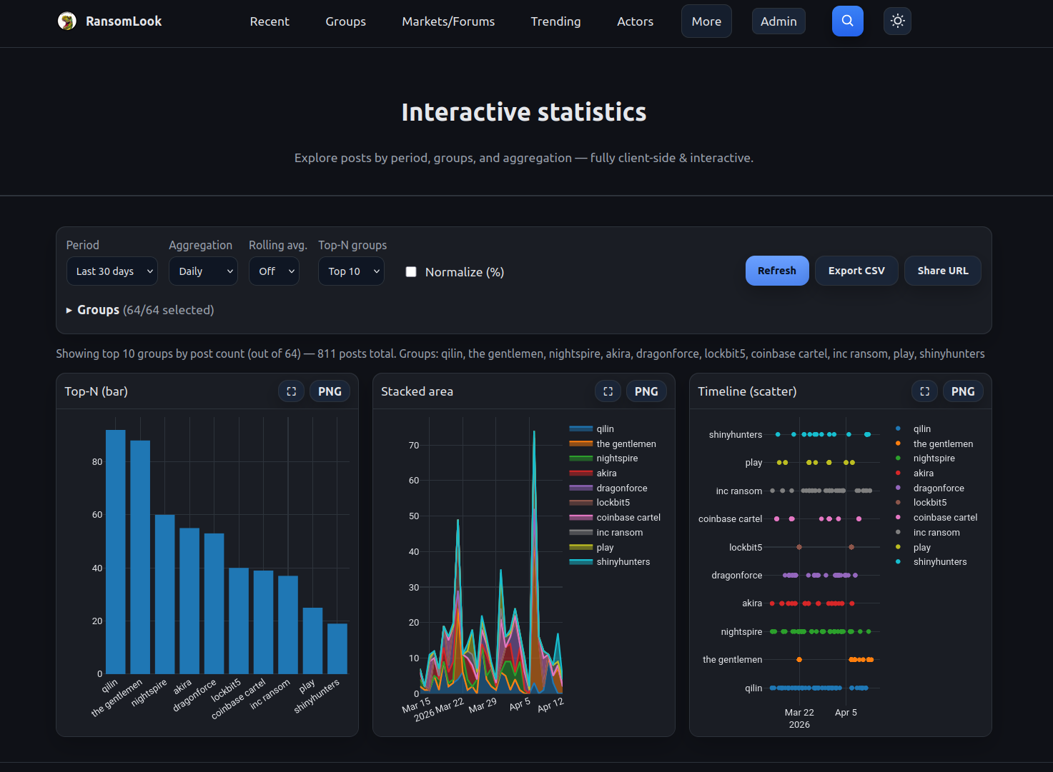The image size is (1053, 772).
Task: Expand the Timeline scatter chart to fullscreen
Action: [x=925, y=391]
